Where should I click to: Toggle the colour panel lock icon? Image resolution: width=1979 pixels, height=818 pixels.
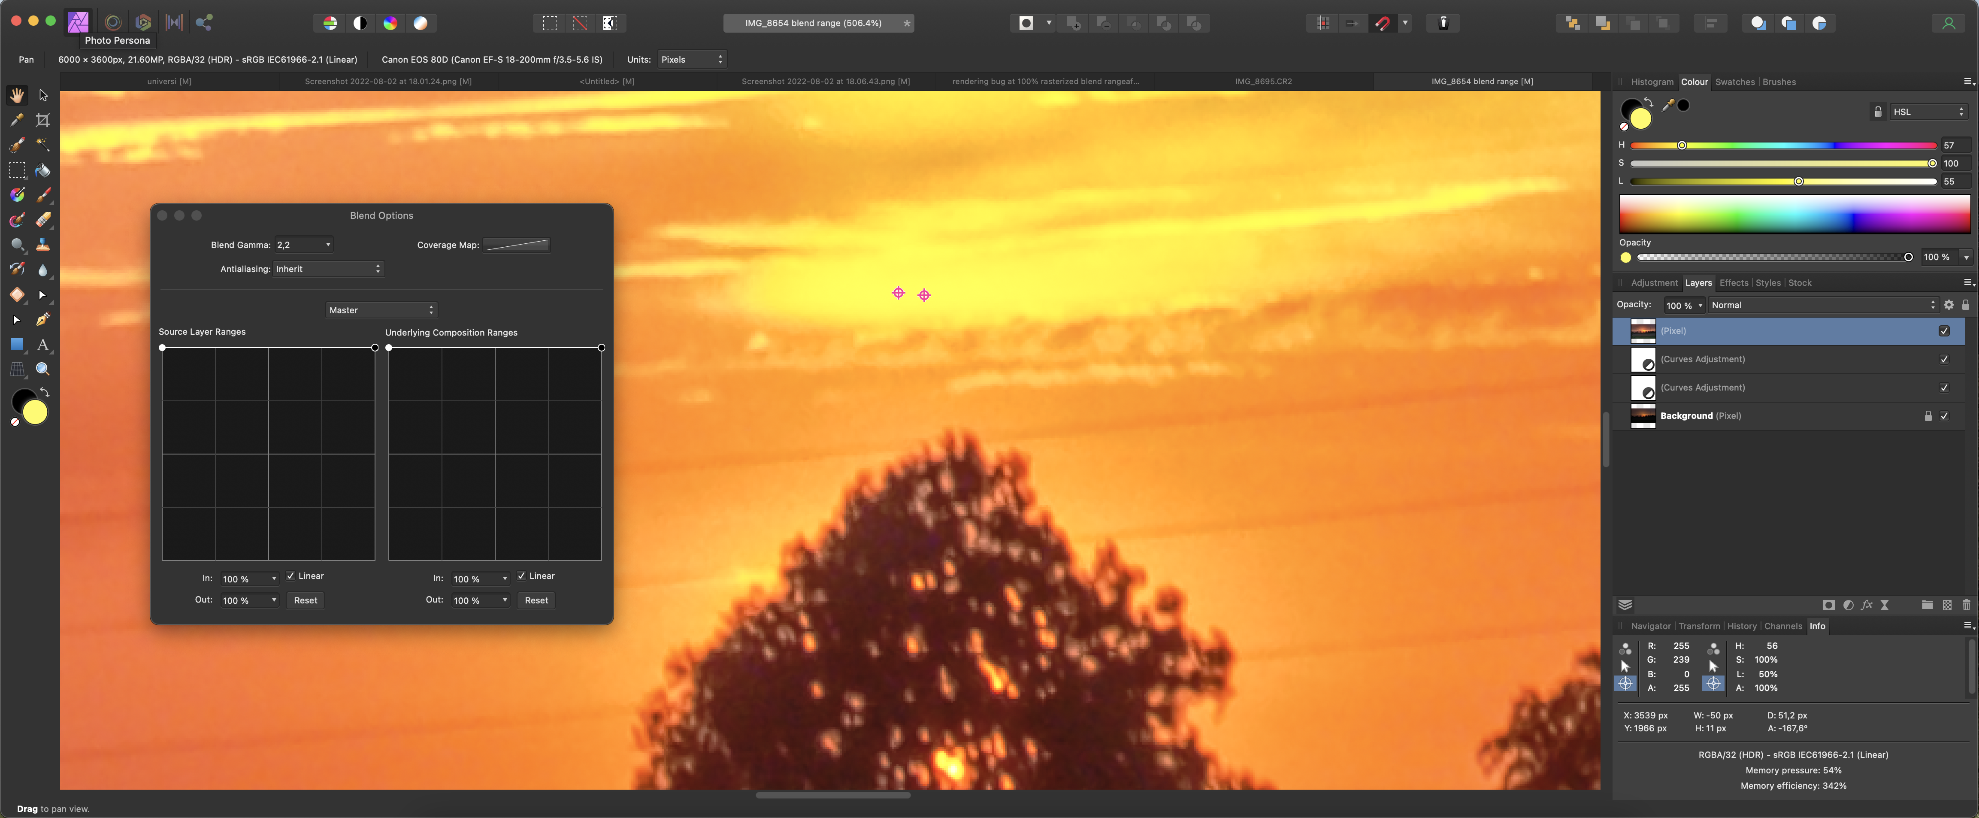[x=1878, y=112]
